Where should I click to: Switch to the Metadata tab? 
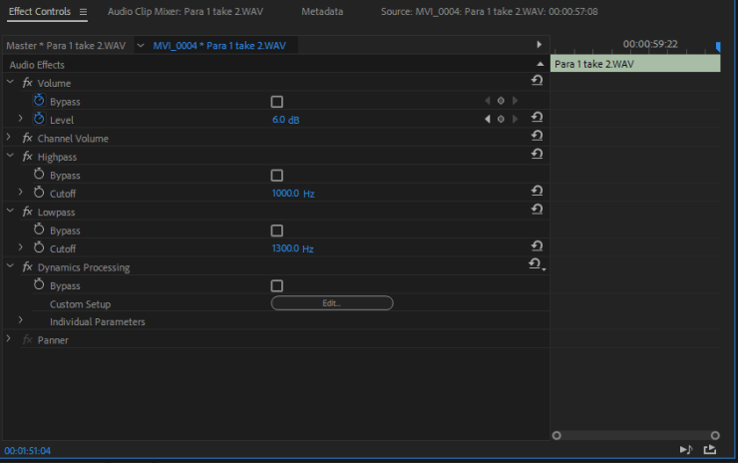click(x=322, y=11)
